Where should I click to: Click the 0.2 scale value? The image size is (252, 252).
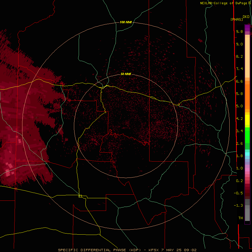(239, 181)
